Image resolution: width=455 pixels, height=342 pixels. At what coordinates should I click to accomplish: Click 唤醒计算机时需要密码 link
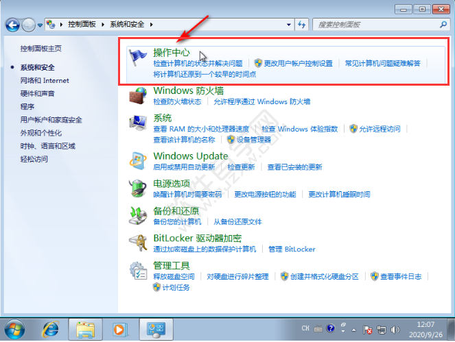click(187, 195)
